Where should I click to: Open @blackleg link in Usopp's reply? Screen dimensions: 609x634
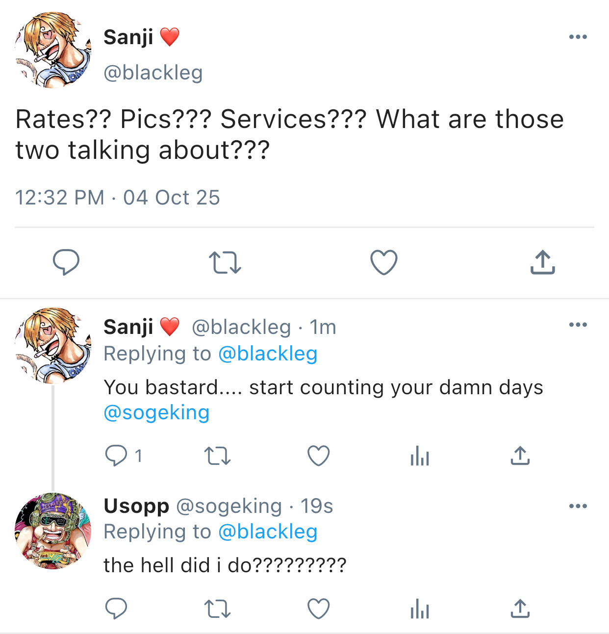[268, 532]
